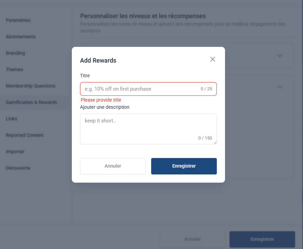Viewport: 303px width, 249px height.
Task: Open the Links settings page
Action: pos(12,119)
